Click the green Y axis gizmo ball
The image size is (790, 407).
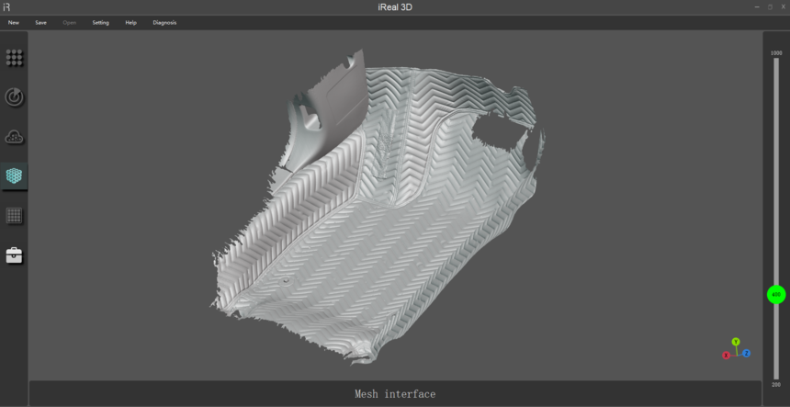[x=736, y=342]
